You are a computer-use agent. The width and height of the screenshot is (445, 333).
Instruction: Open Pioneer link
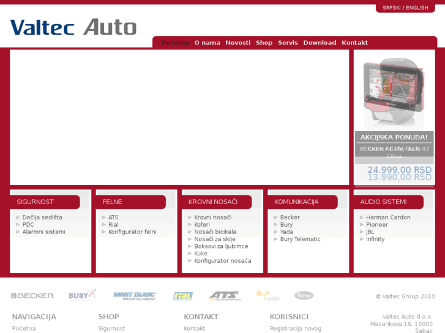[x=377, y=224]
